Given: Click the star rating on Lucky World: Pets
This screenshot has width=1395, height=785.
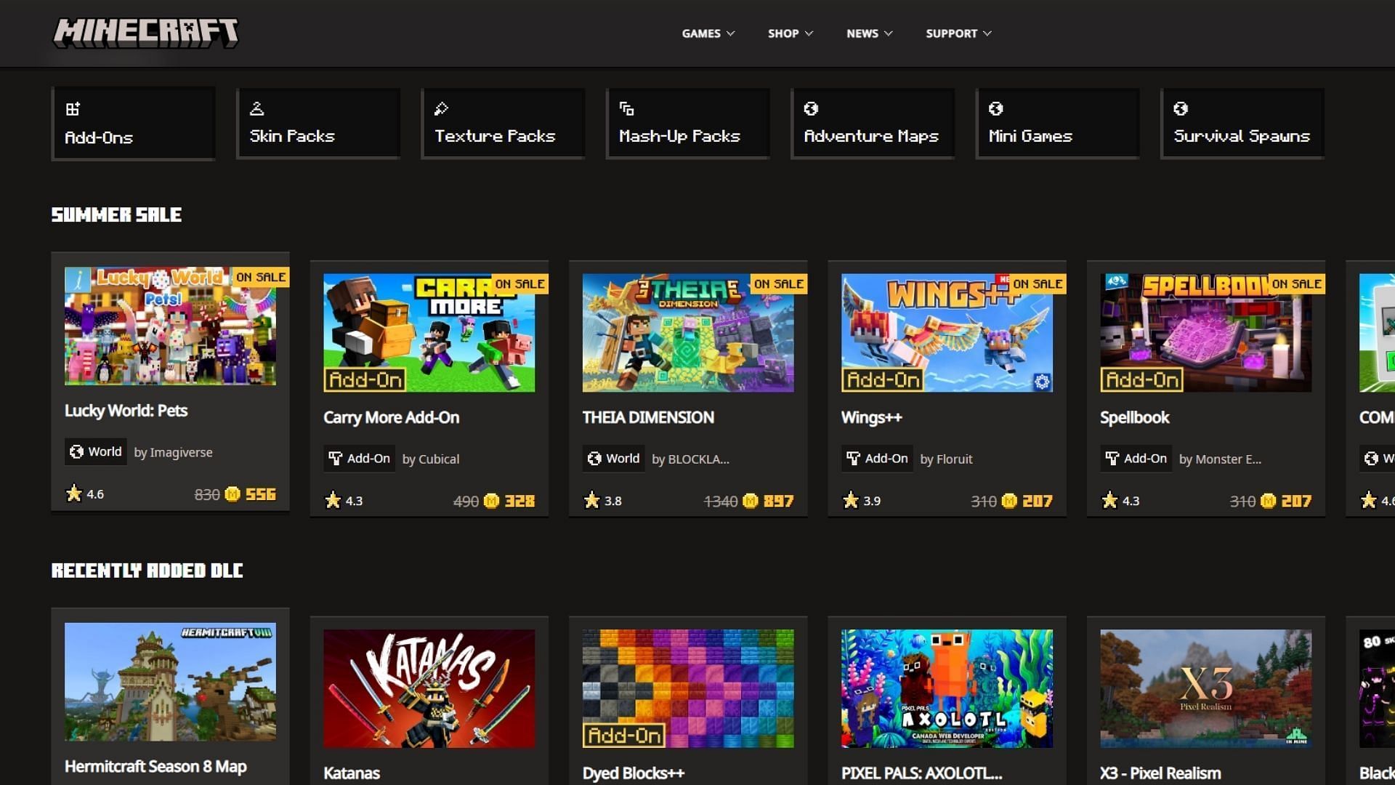Looking at the screenshot, I should pyautogui.click(x=74, y=494).
